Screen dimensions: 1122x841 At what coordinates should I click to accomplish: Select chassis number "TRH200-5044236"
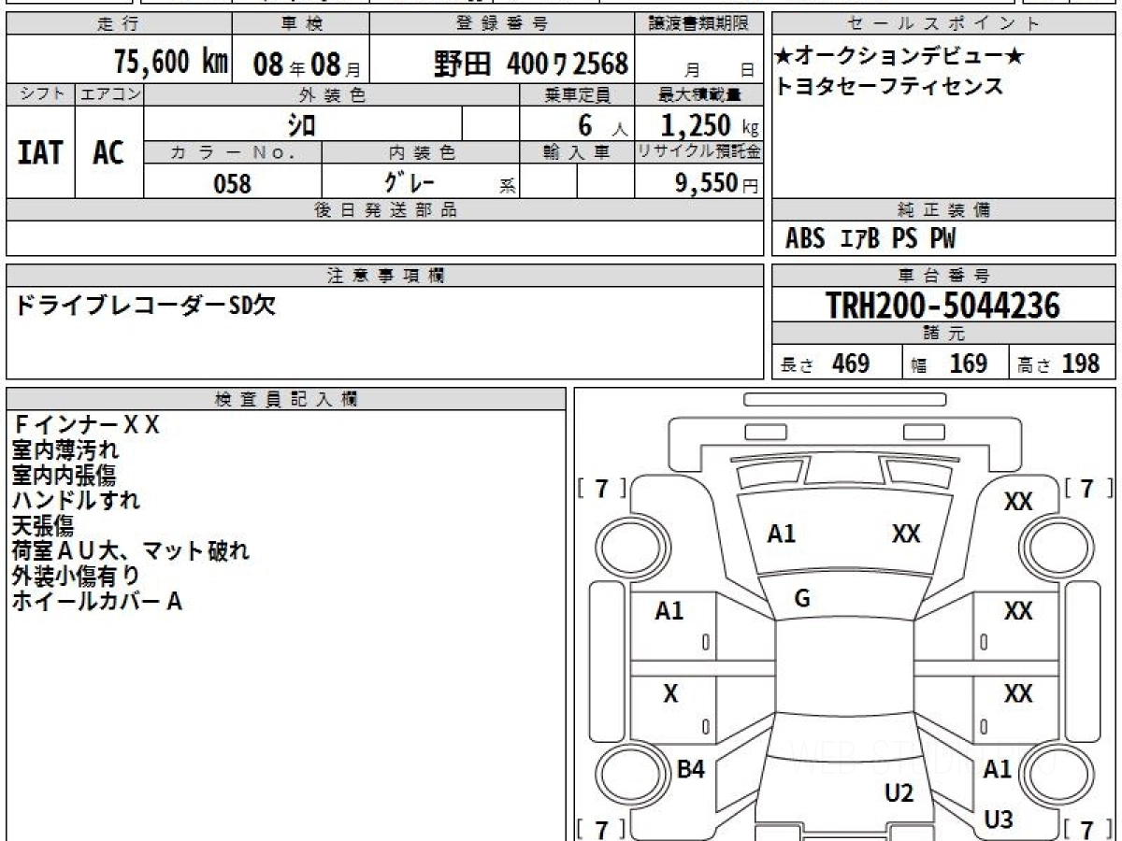click(x=944, y=306)
